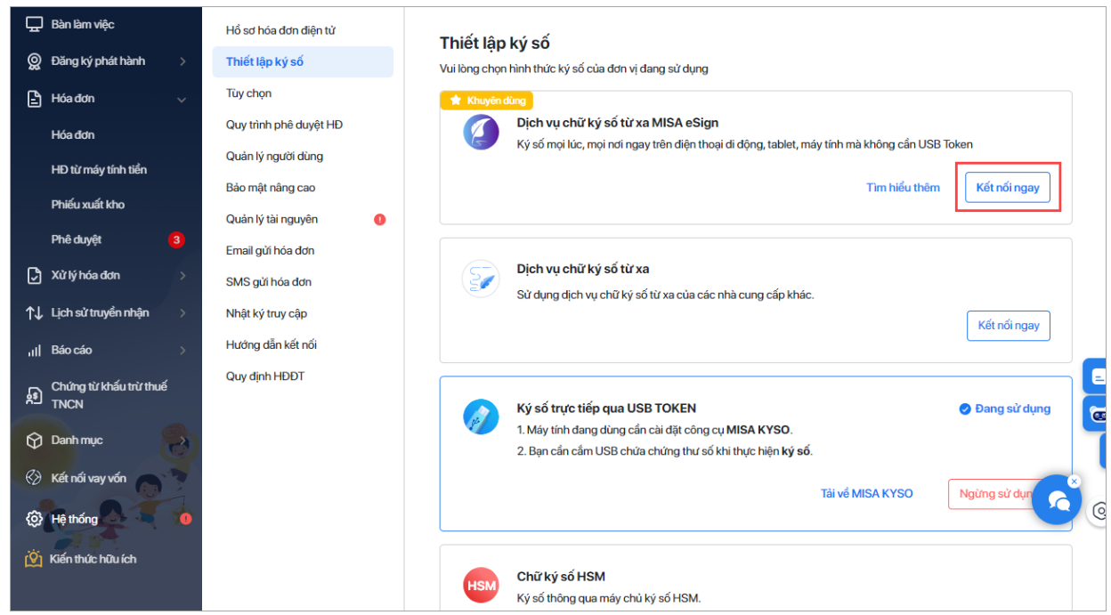Click the USB TOKEN signing icon
Viewport: 1111px width, 615px height.
pos(482,417)
